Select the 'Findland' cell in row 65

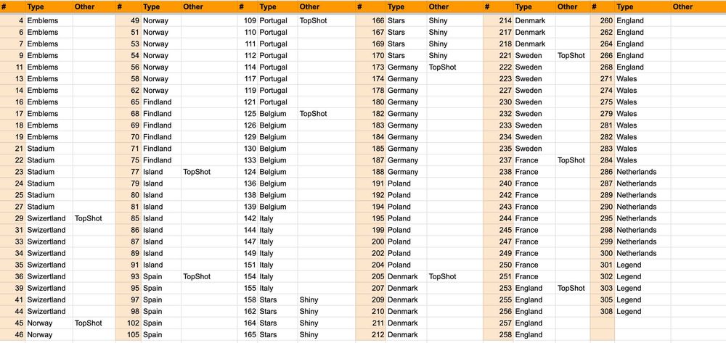pyautogui.click(x=161, y=102)
